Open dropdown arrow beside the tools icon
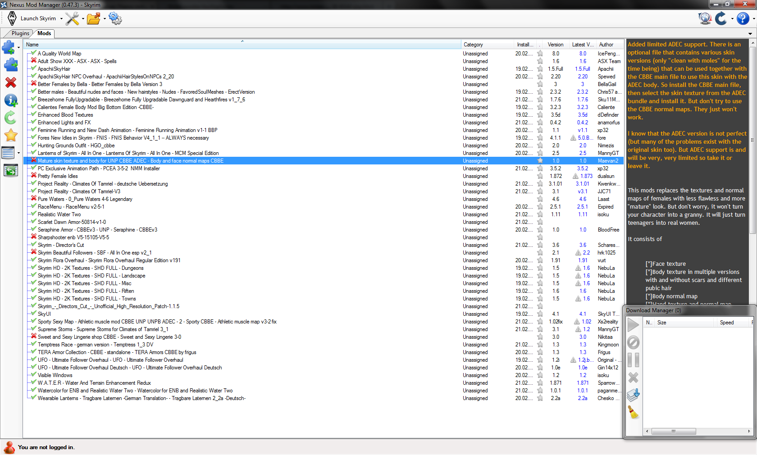757x455 pixels. click(83, 19)
